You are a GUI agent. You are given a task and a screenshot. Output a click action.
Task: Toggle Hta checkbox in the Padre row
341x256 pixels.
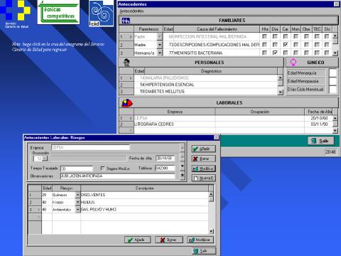pos(264,36)
